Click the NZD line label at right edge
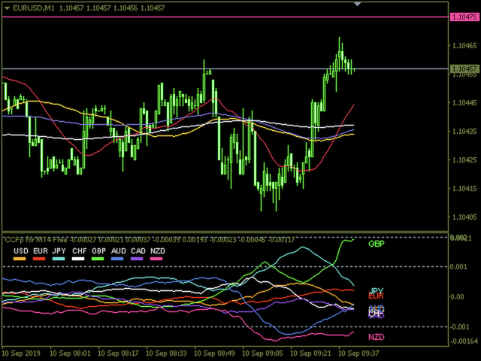The width and height of the screenshot is (481, 361). click(376, 337)
